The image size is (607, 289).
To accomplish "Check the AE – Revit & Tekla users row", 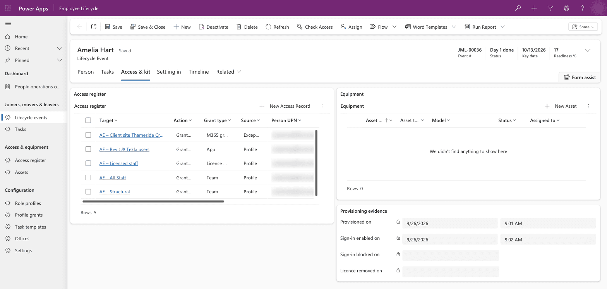I will 88,149.
